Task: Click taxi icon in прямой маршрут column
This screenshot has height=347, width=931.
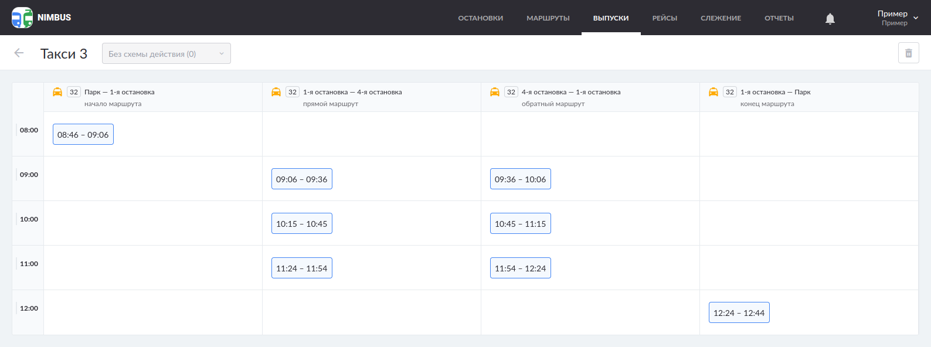Action: pyautogui.click(x=276, y=92)
